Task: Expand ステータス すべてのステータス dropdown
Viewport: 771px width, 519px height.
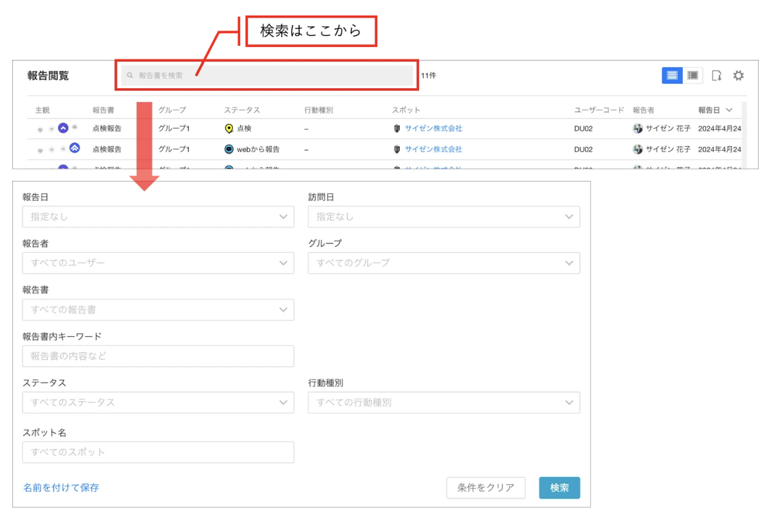Action: pos(158,402)
